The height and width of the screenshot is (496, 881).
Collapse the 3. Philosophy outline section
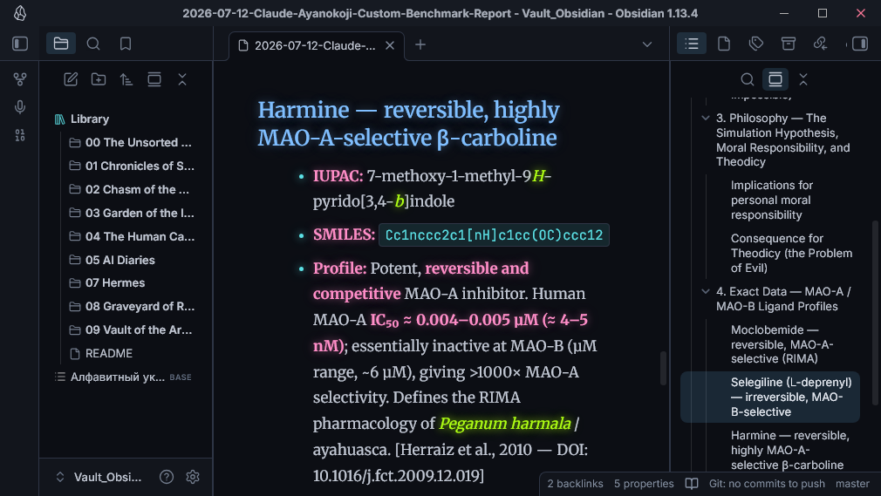pyautogui.click(x=706, y=119)
